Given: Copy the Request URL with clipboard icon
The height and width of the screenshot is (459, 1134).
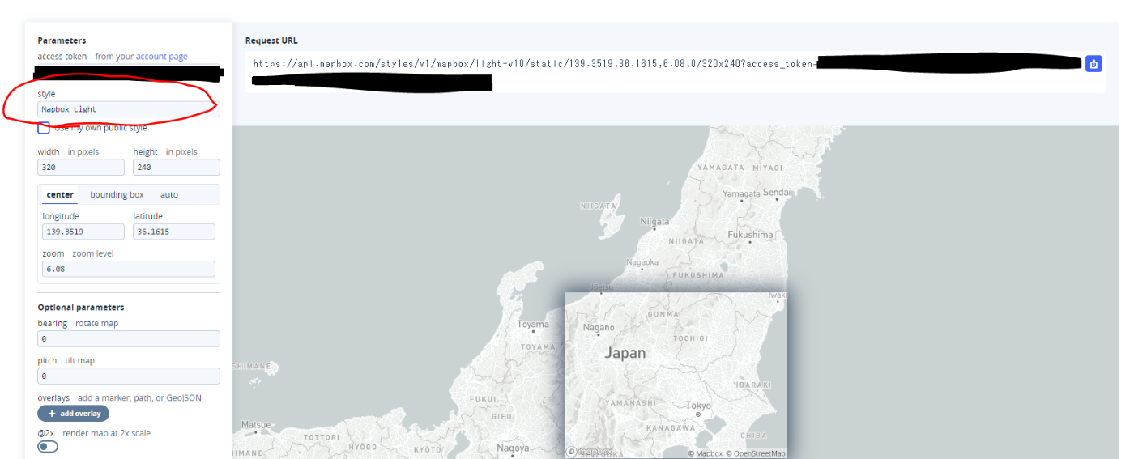Looking at the screenshot, I should [x=1093, y=64].
